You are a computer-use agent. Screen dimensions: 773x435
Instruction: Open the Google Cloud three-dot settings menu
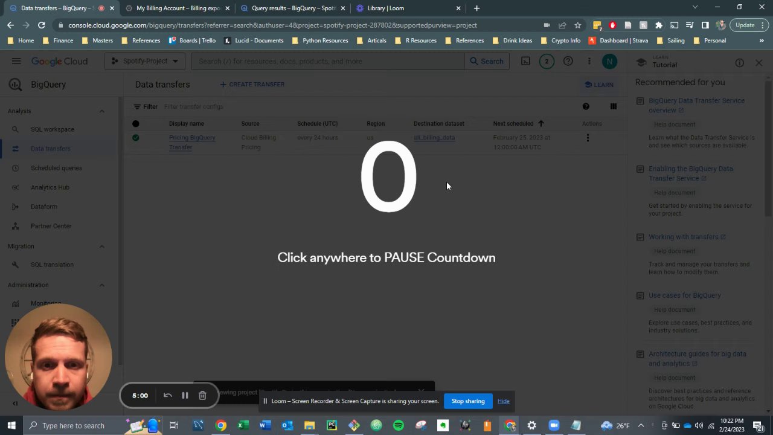click(x=589, y=61)
